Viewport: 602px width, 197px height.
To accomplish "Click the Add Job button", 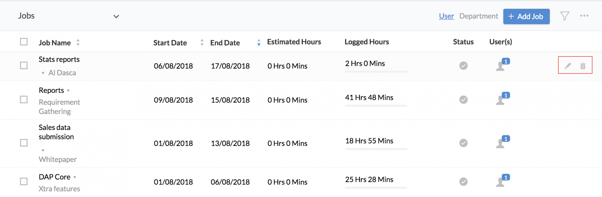I will tap(526, 17).
